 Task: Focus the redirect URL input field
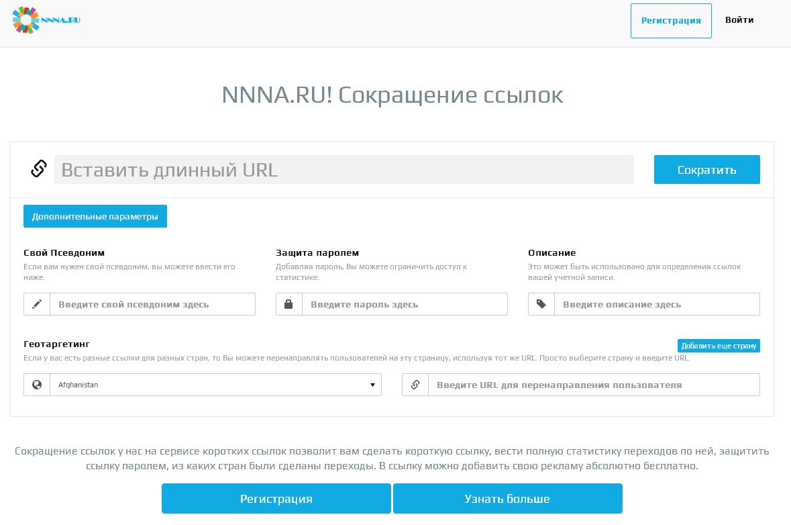(x=594, y=385)
